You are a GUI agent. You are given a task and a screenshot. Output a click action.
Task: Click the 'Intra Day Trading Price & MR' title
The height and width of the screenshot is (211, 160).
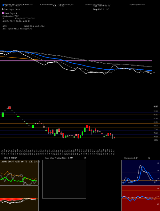[59, 158]
